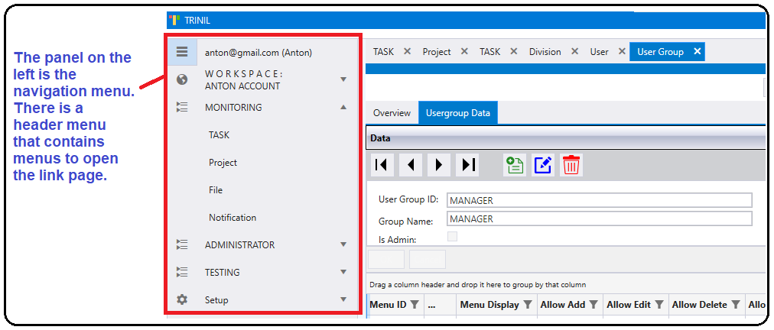
Task: Jump to the first record
Action: [x=382, y=164]
